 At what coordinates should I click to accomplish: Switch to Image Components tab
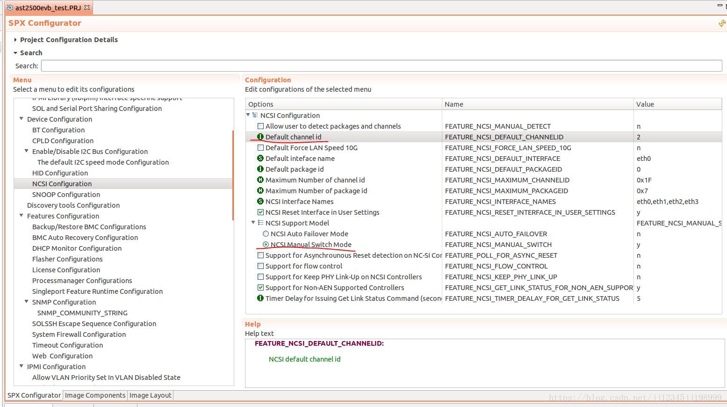(x=95, y=395)
